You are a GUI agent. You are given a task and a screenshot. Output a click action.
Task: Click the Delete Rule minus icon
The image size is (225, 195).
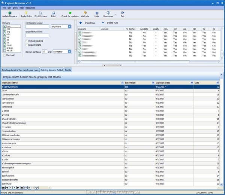click(103, 23)
